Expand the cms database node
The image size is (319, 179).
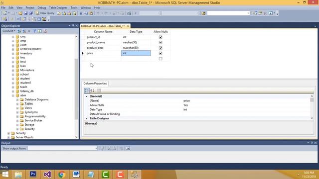click(13, 37)
